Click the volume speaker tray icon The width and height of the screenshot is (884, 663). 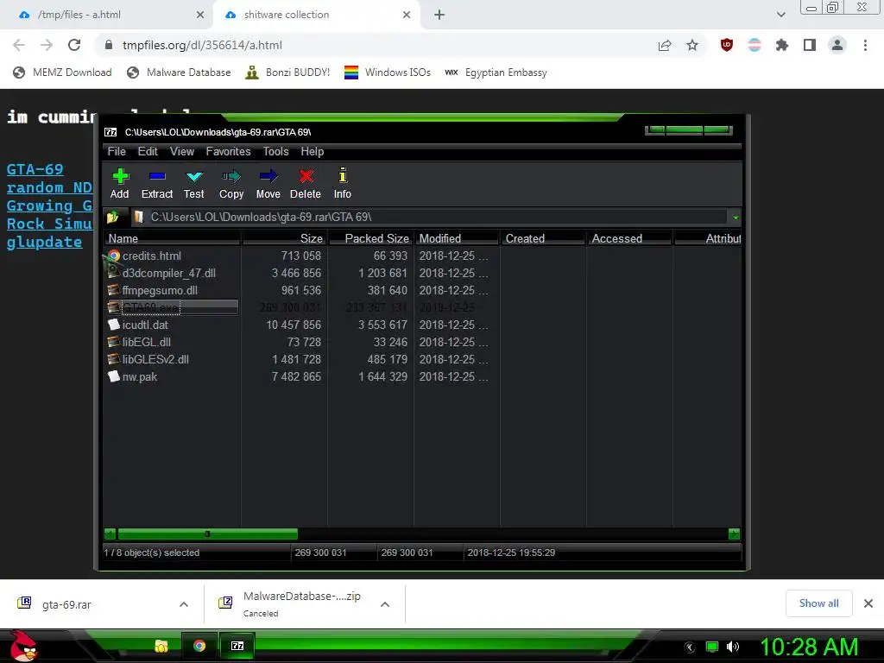pos(733,647)
